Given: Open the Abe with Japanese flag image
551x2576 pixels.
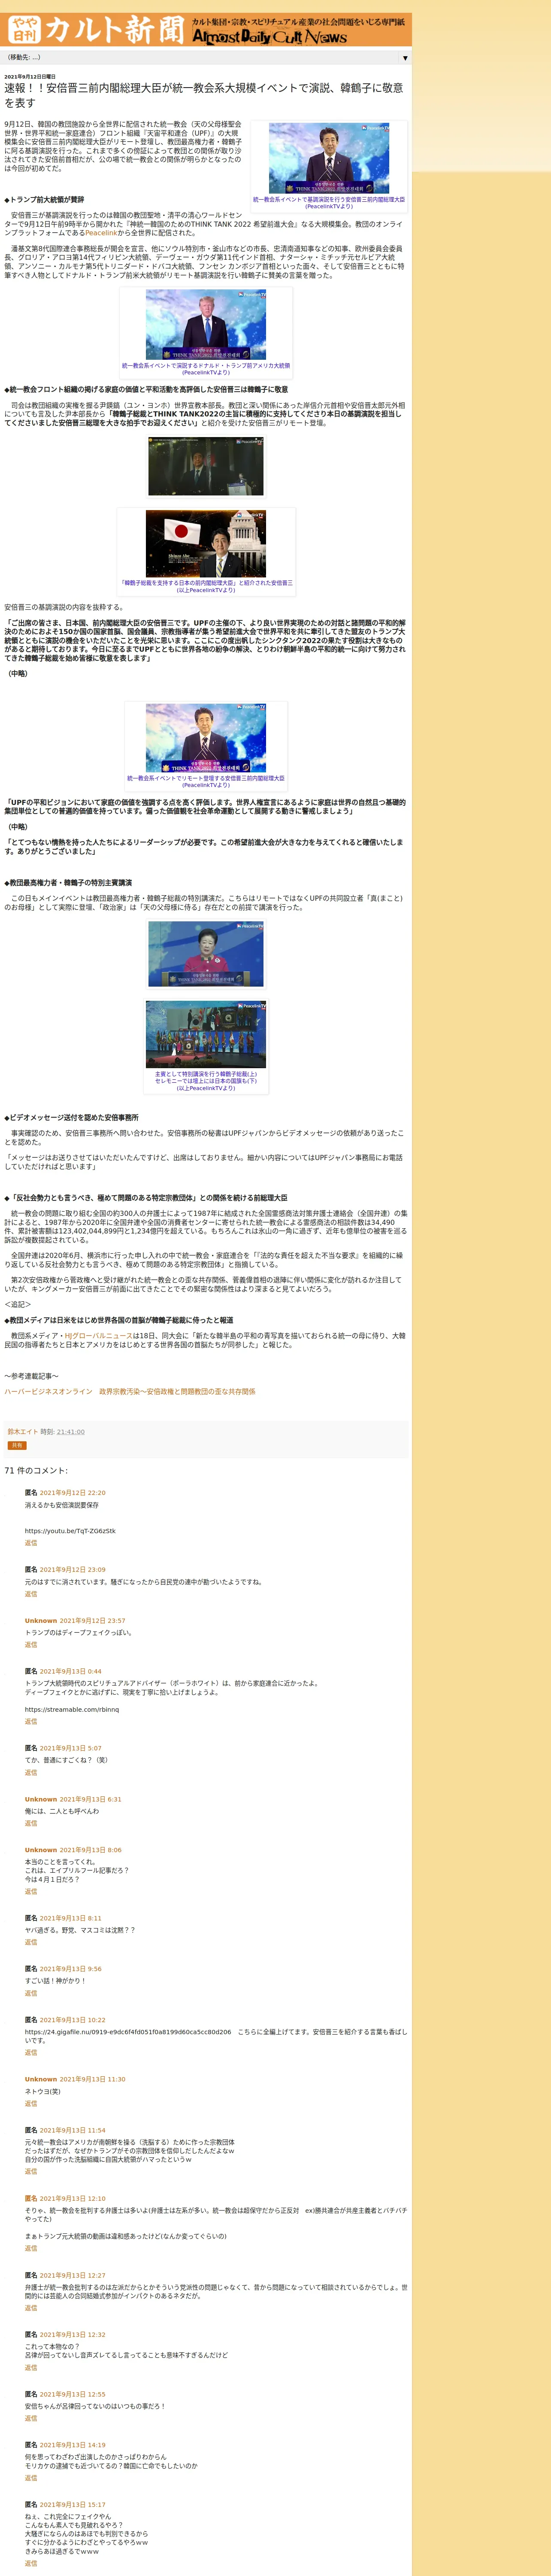Looking at the screenshot, I should click(x=206, y=544).
